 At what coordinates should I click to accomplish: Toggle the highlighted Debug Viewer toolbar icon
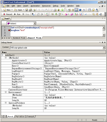(x=77, y=10)
